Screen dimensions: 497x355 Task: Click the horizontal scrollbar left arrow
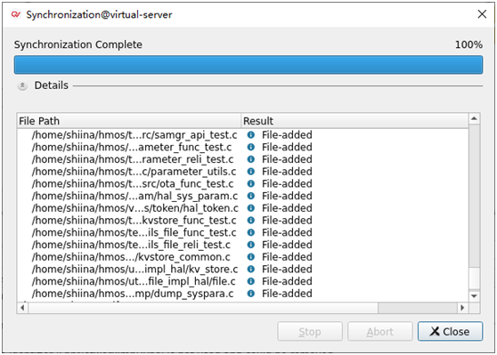pos(22,308)
